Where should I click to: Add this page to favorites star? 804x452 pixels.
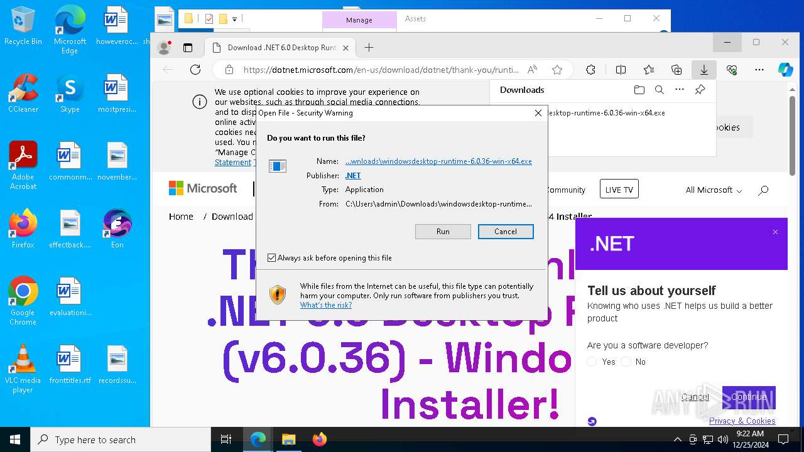557,70
